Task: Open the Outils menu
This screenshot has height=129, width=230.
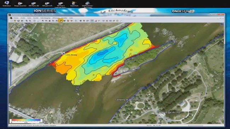Action: click(23, 18)
